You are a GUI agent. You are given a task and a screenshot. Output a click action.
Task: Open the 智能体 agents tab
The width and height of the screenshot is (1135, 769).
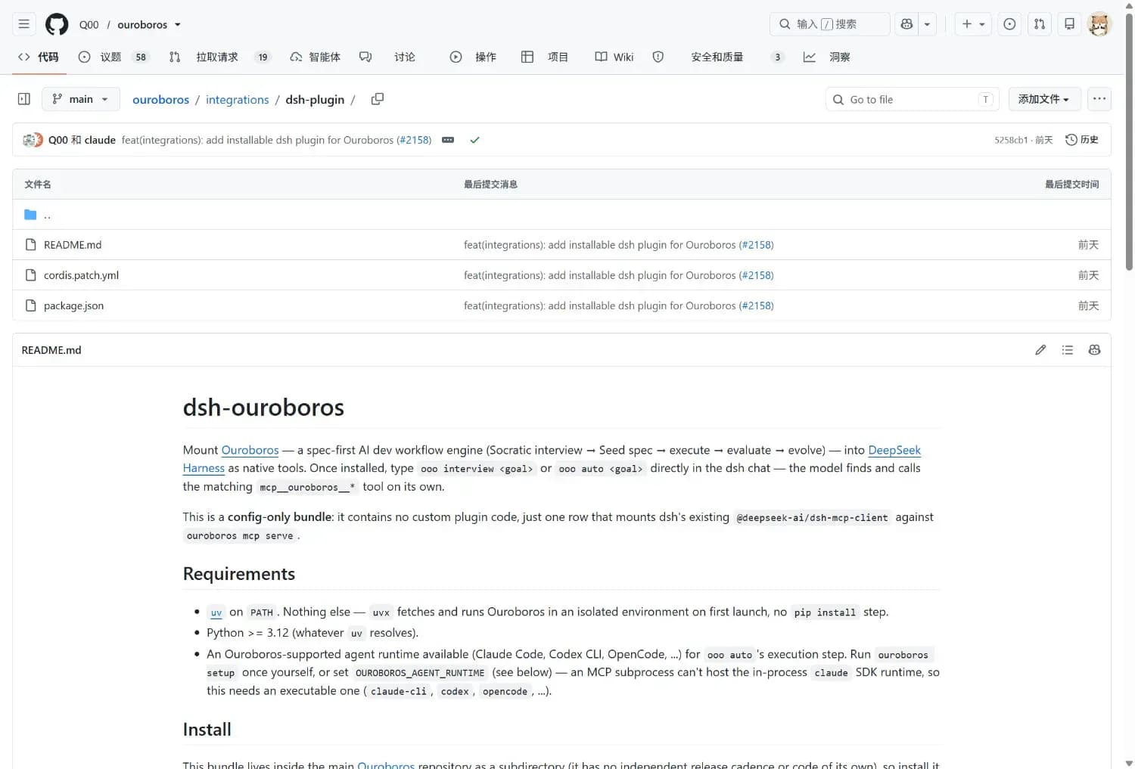(x=316, y=57)
